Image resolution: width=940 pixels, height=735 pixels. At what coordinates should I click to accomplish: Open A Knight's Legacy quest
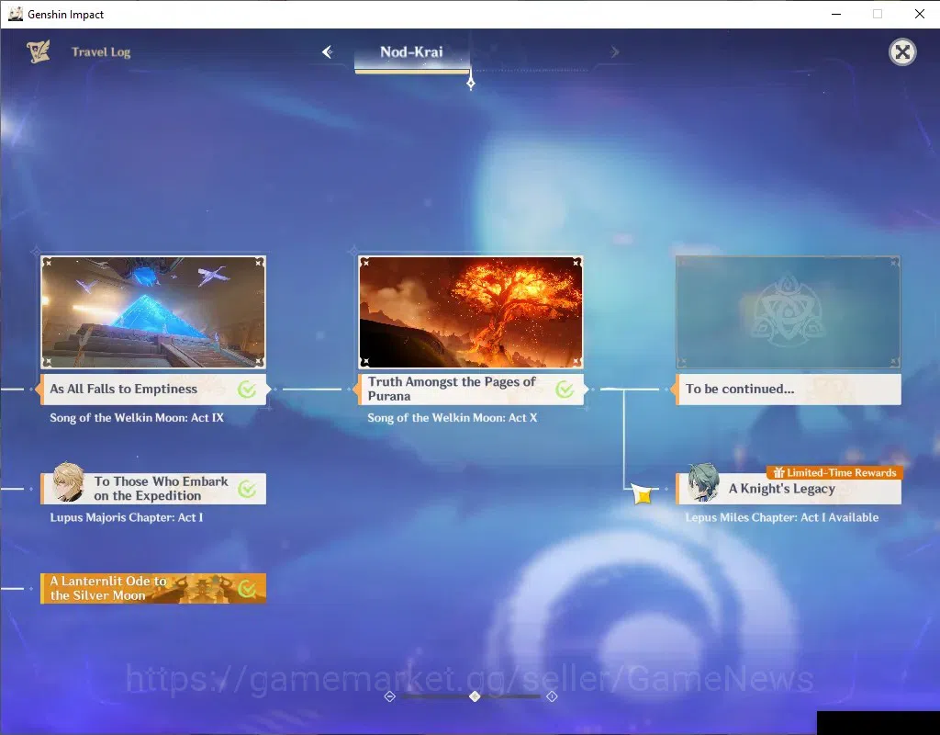click(789, 489)
